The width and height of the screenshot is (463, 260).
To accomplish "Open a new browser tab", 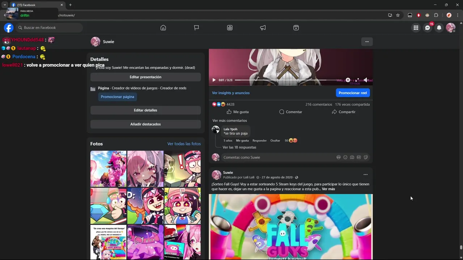I will (x=70, y=5).
